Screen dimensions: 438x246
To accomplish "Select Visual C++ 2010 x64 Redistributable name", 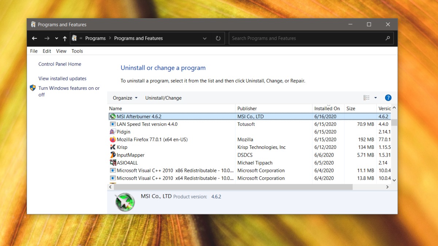I will click(x=175, y=178).
